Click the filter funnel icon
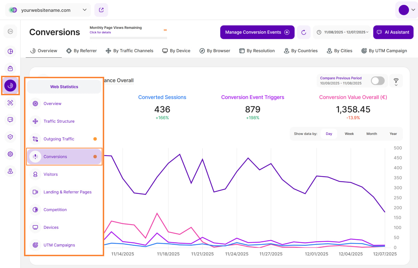 [396, 81]
